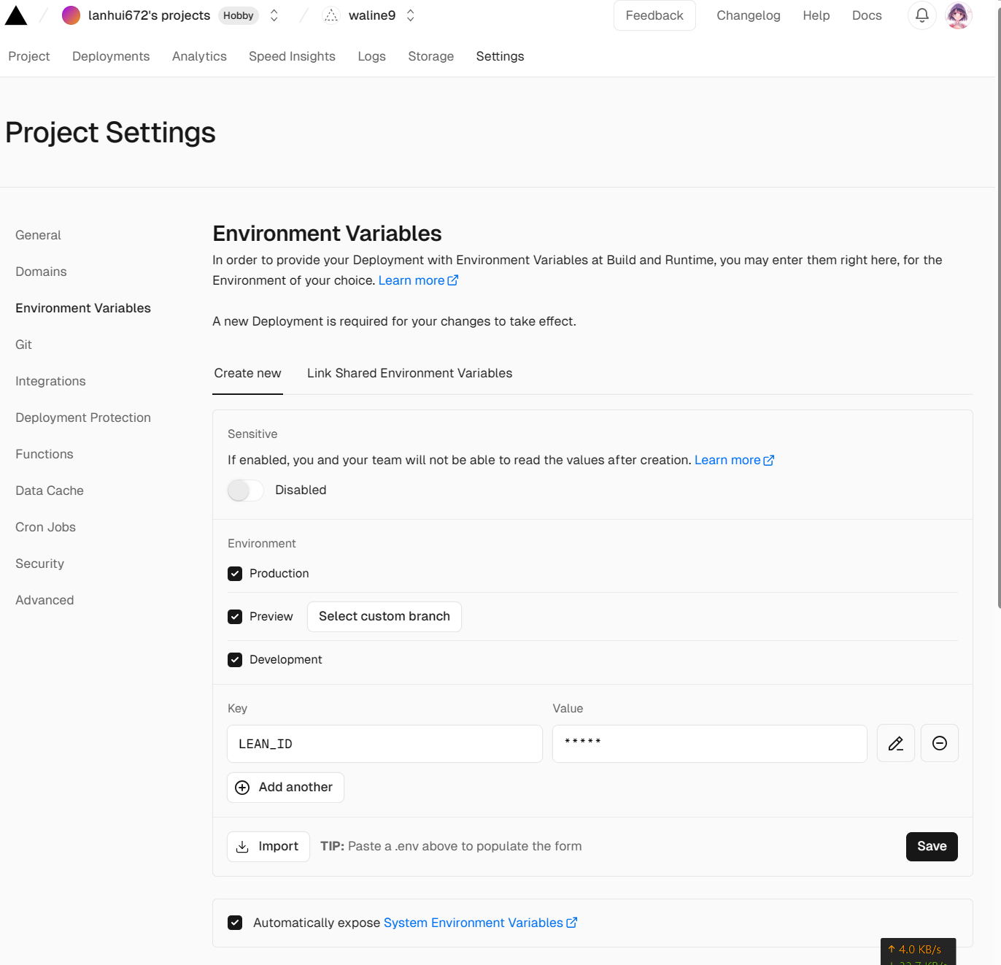This screenshot has width=1001, height=965.
Task: Expand the waline9 project switcher chevrons
Action: coord(411,15)
